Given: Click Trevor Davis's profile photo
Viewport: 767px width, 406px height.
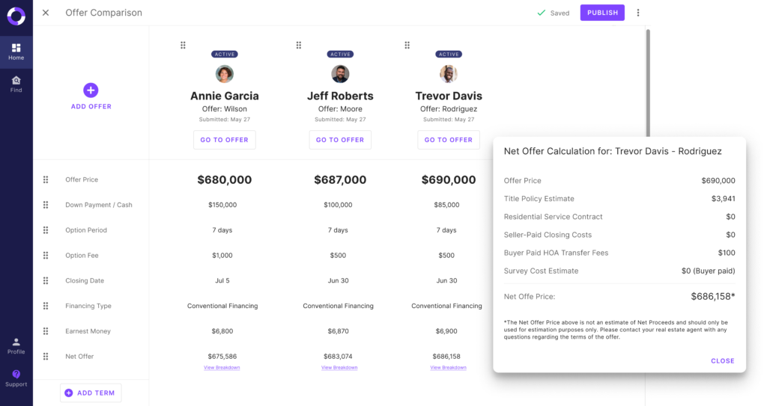Looking at the screenshot, I should coord(449,74).
